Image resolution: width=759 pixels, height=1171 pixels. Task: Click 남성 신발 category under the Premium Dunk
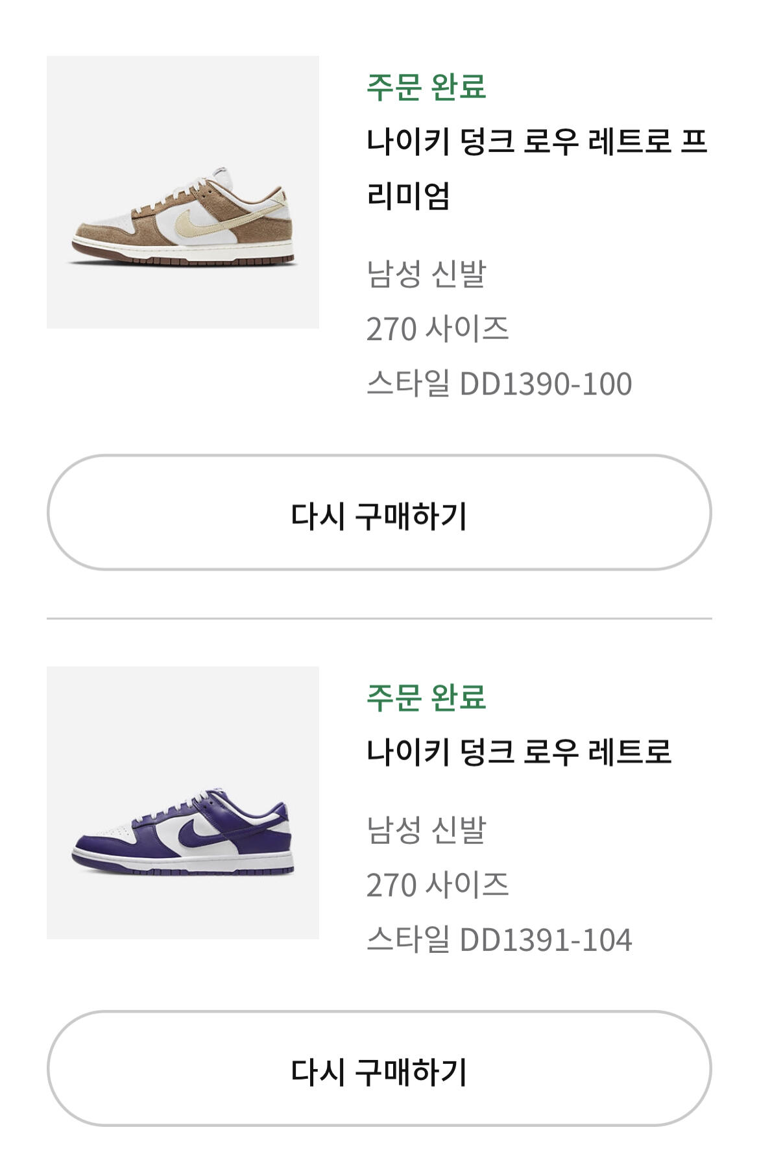click(426, 273)
